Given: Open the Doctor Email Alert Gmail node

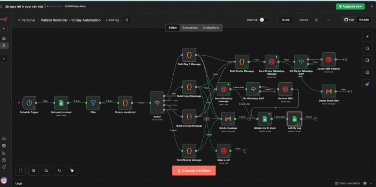Looking at the screenshot, I should coord(329,91).
